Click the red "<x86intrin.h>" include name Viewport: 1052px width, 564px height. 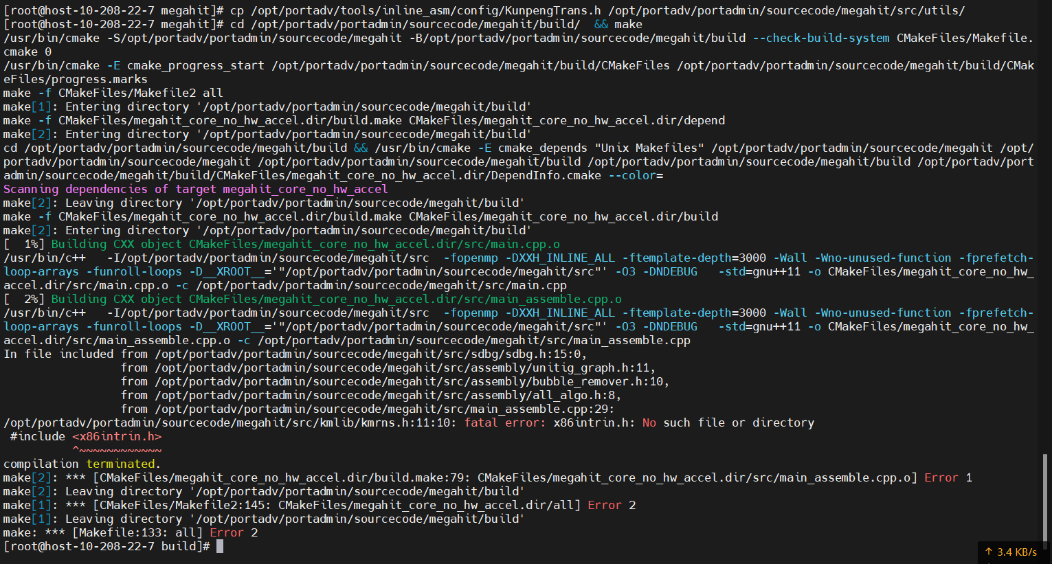pos(117,436)
